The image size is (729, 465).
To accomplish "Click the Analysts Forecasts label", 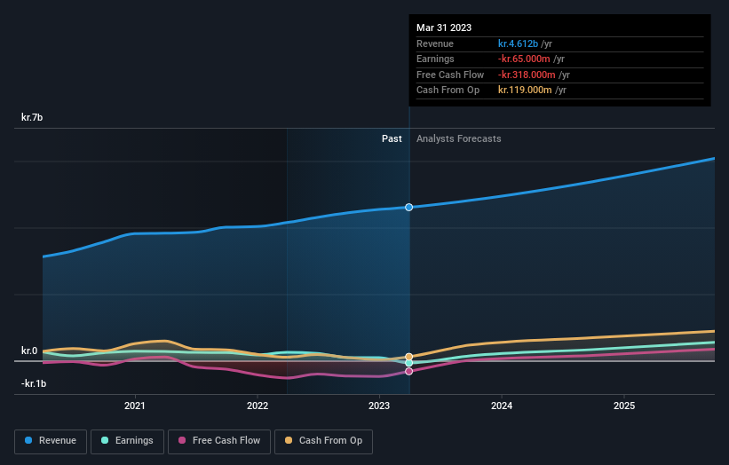I will pyautogui.click(x=459, y=139).
